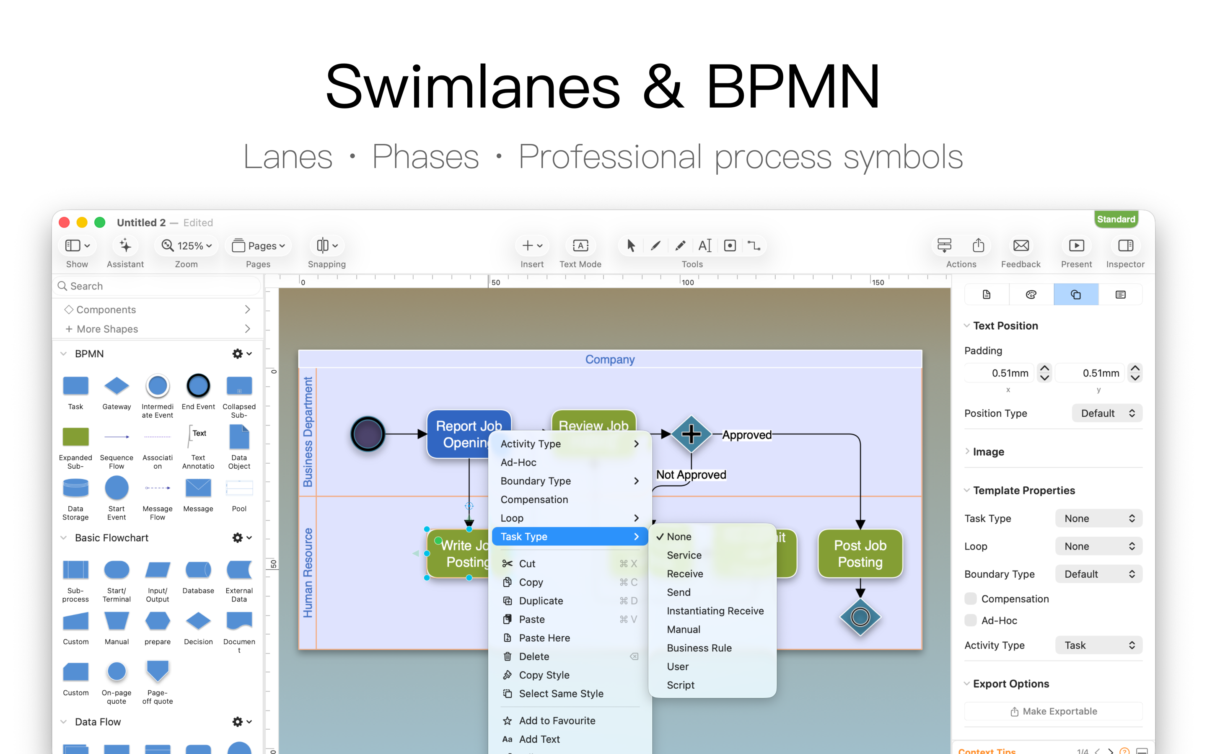
Task: Open More Shapes row
Action: click(158, 329)
